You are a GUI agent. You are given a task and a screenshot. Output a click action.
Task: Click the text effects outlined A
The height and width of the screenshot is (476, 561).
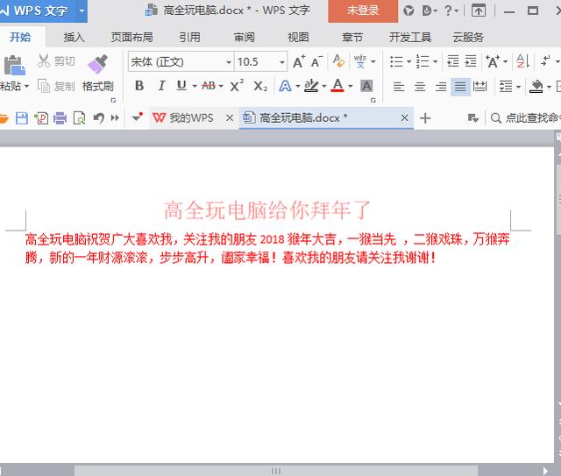(285, 86)
